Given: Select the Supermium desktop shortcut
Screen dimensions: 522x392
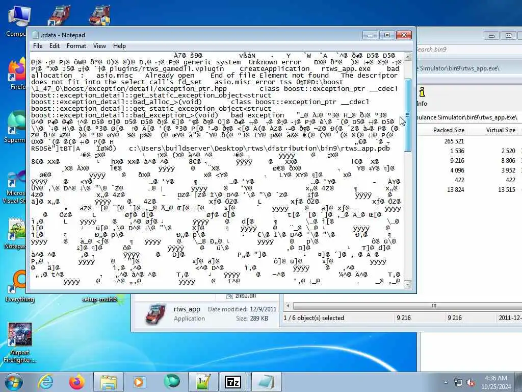Looking at the screenshot, I should (x=16, y=127).
